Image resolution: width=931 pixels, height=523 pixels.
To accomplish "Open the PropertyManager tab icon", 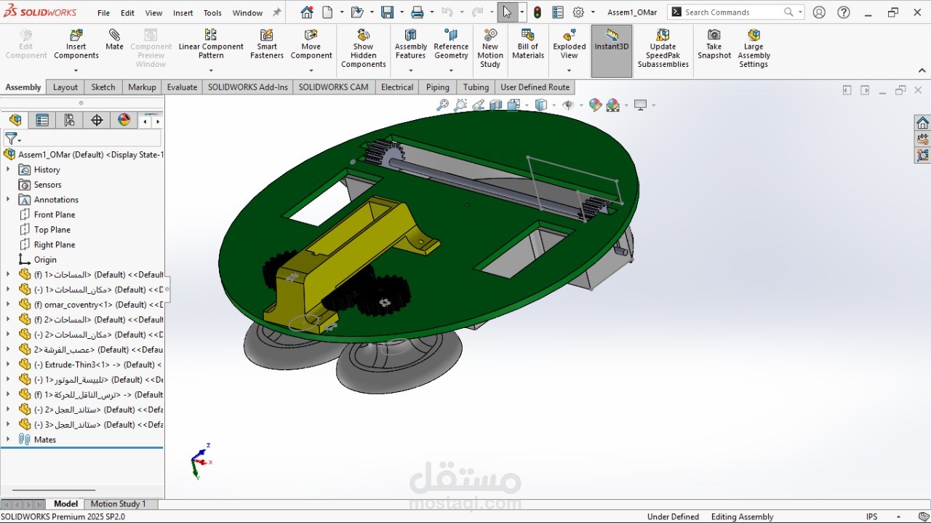I will (42, 120).
